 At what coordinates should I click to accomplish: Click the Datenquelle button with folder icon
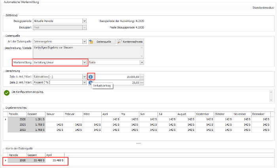(102, 42)
